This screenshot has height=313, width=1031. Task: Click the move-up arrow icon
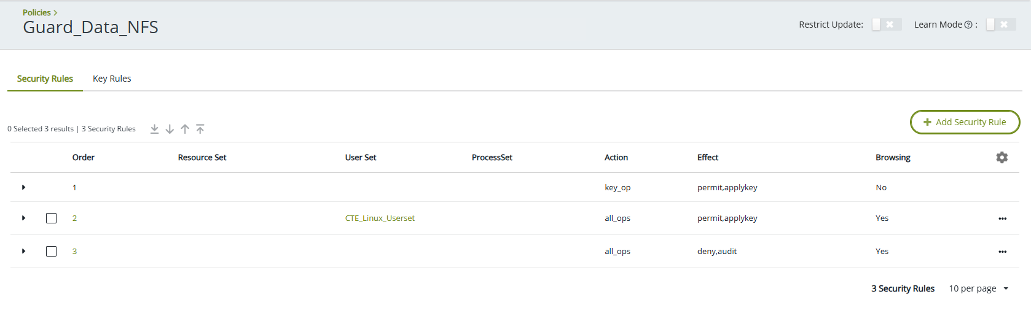click(x=185, y=129)
